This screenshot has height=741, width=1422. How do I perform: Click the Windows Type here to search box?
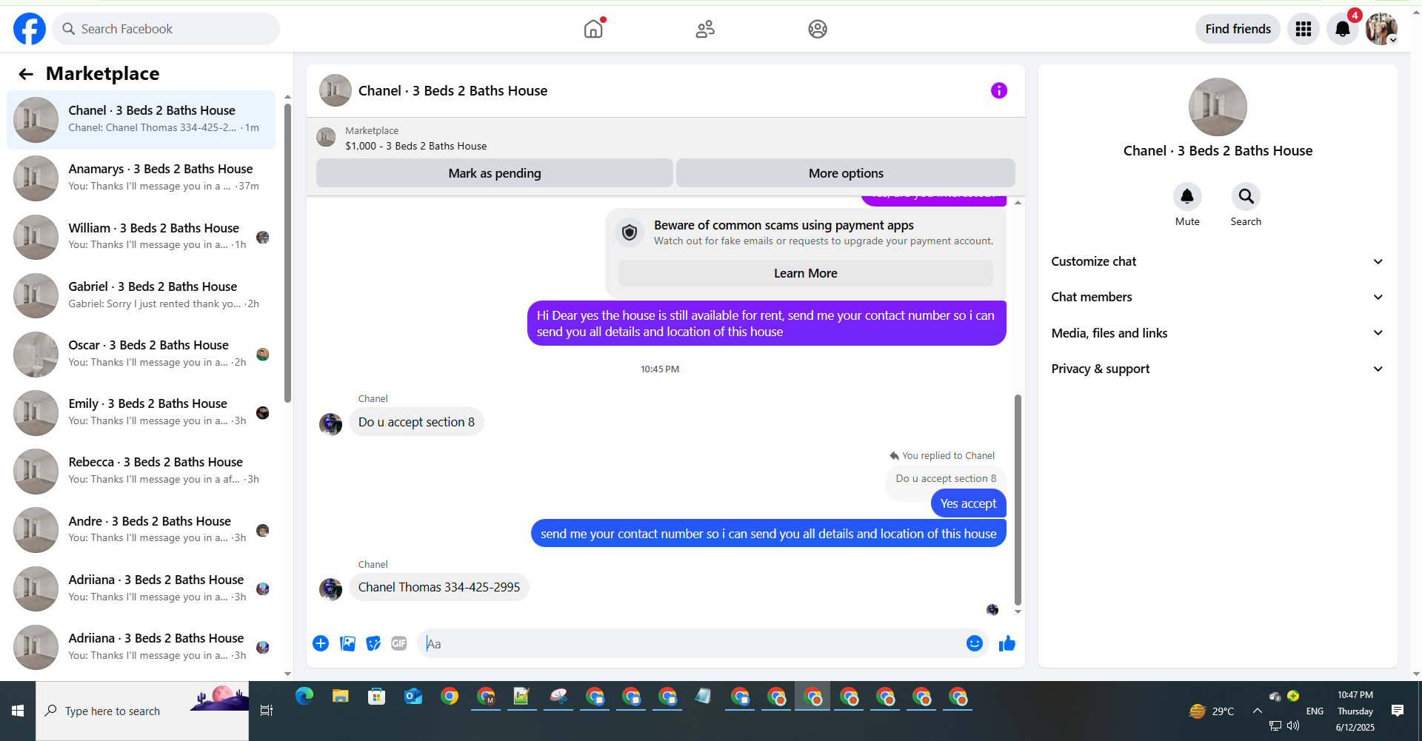pyautogui.click(x=142, y=711)
